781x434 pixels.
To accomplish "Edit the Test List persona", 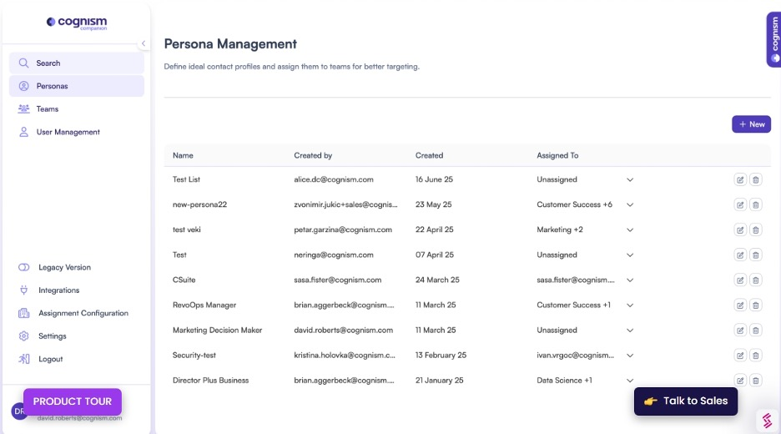I will pos(740,180).
